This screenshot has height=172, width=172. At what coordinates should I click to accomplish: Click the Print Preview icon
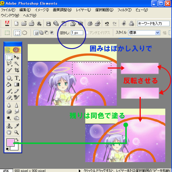[x=98, y=24]
